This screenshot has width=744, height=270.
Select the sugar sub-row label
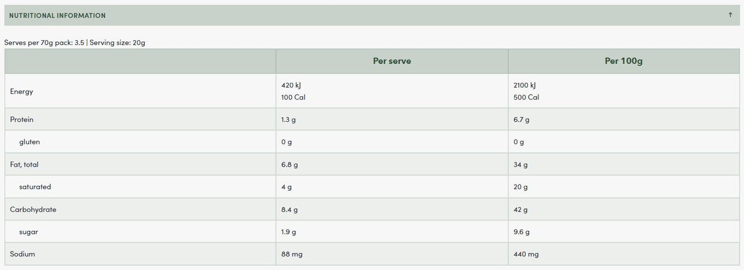(29, 232)
